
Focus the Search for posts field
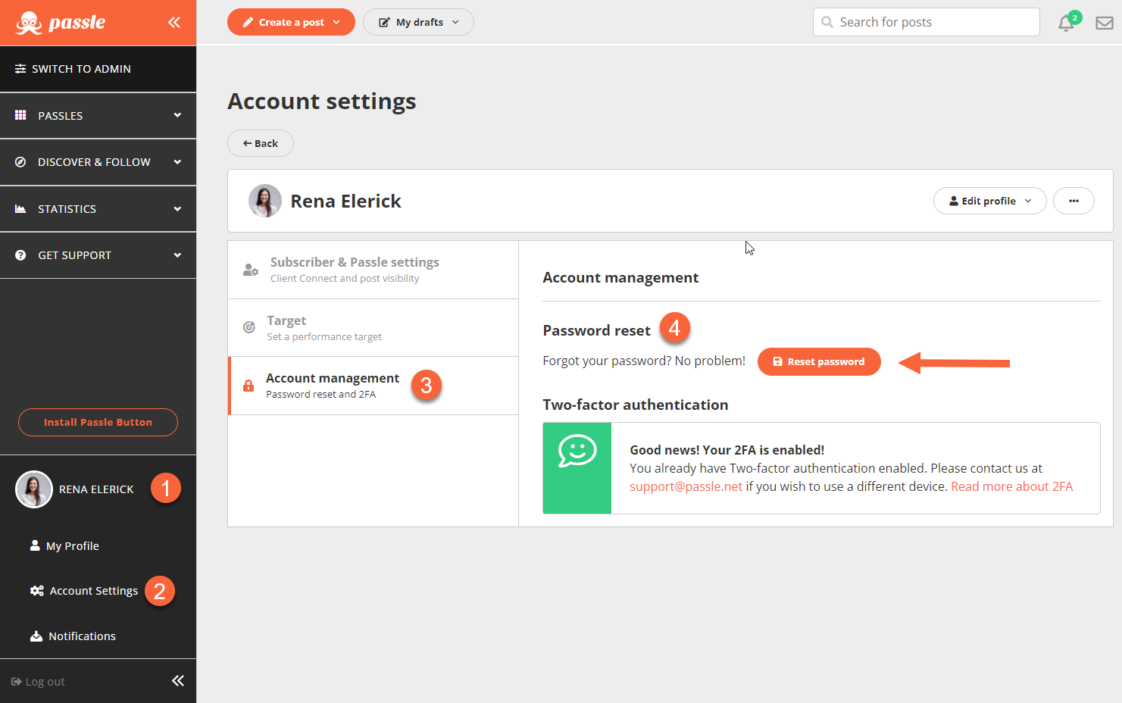click(926, 22)
